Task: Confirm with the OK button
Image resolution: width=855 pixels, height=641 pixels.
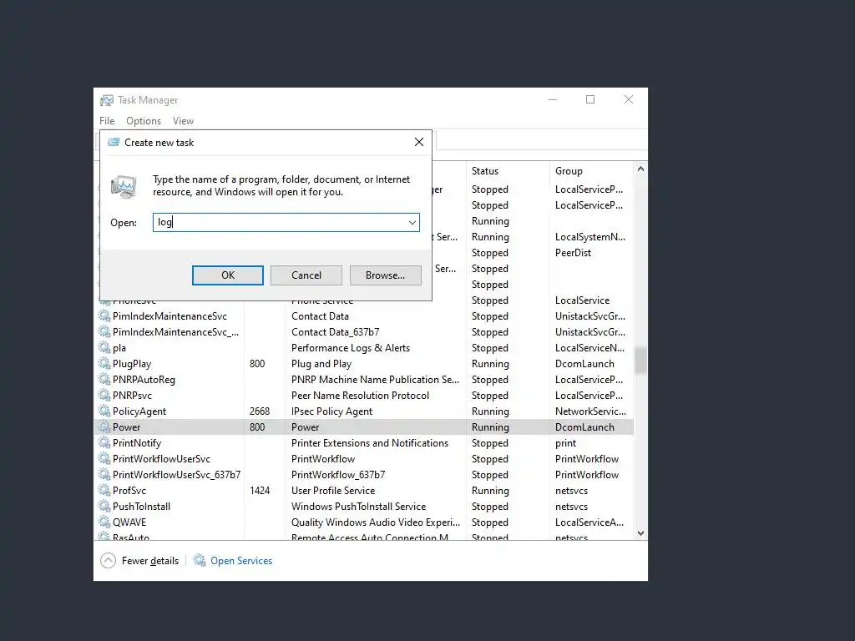Action: (227, 275)
